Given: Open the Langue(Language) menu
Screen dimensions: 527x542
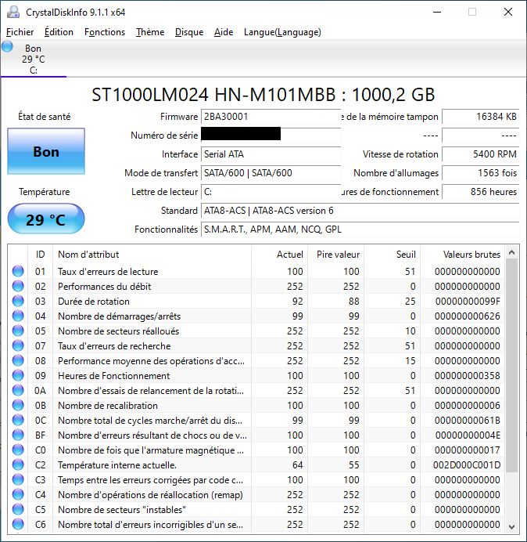Looking at the screenshot, I should 282,32.
